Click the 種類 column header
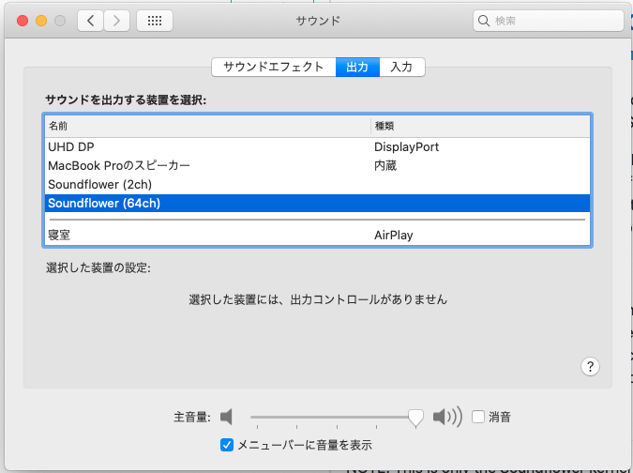The image size is (633, 473). tap(480, 126)
